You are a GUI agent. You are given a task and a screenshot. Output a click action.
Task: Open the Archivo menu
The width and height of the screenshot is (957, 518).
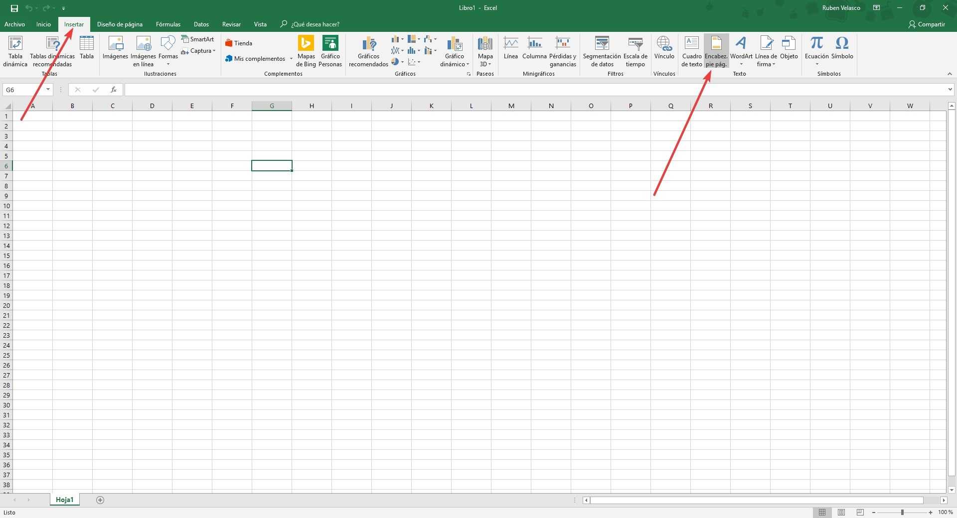point(14,24)
